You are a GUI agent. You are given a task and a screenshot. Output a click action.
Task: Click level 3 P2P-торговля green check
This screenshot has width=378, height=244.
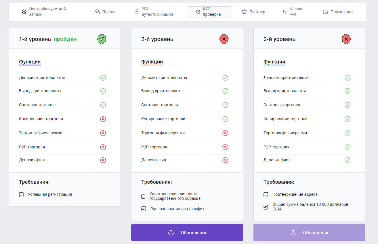click(x=348, y=147)
